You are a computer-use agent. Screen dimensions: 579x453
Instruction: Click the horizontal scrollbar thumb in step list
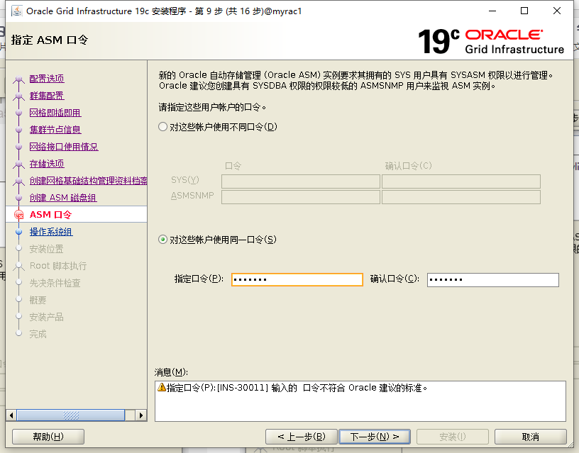point(71,415)
